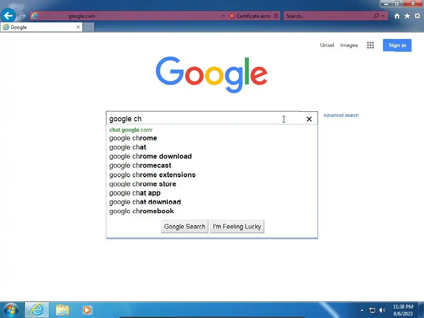The height and width of the screenshot is (318, 424).
Task: Open the Google apps grid
Action: coord(370,45)
